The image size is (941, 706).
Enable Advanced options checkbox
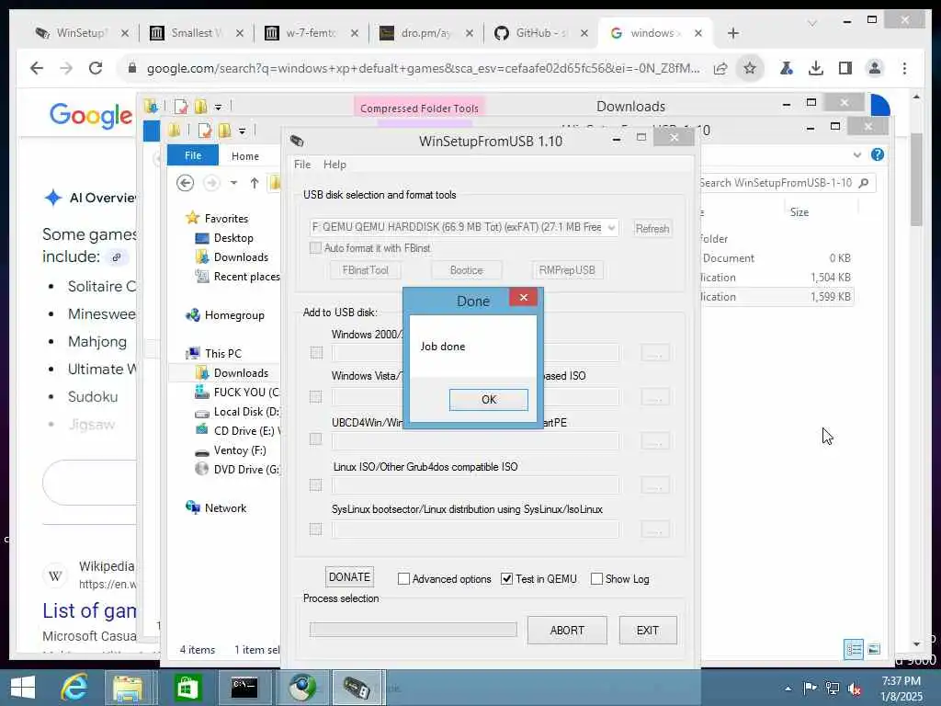click(404, 579)
